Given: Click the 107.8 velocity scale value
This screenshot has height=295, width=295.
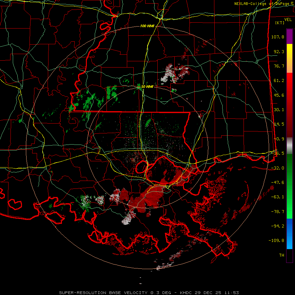Looking at the screenshot, I should 278,37.
